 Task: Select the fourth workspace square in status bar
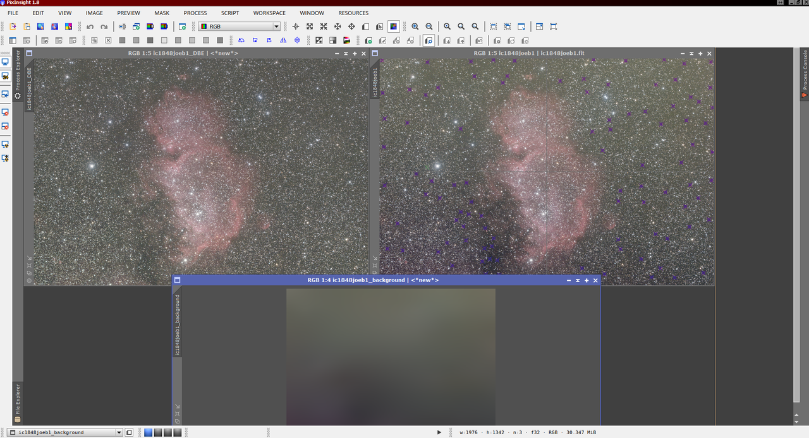tap(178, 432)
